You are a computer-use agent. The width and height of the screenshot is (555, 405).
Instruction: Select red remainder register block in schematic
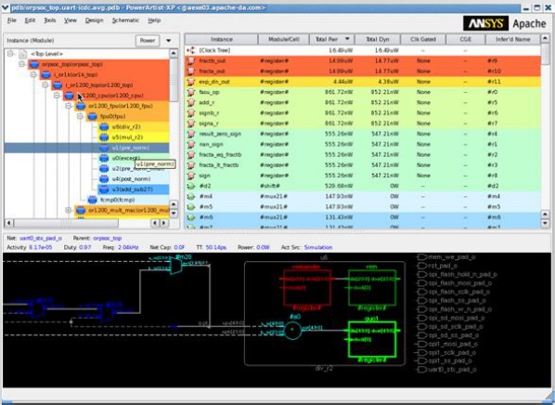307,287
